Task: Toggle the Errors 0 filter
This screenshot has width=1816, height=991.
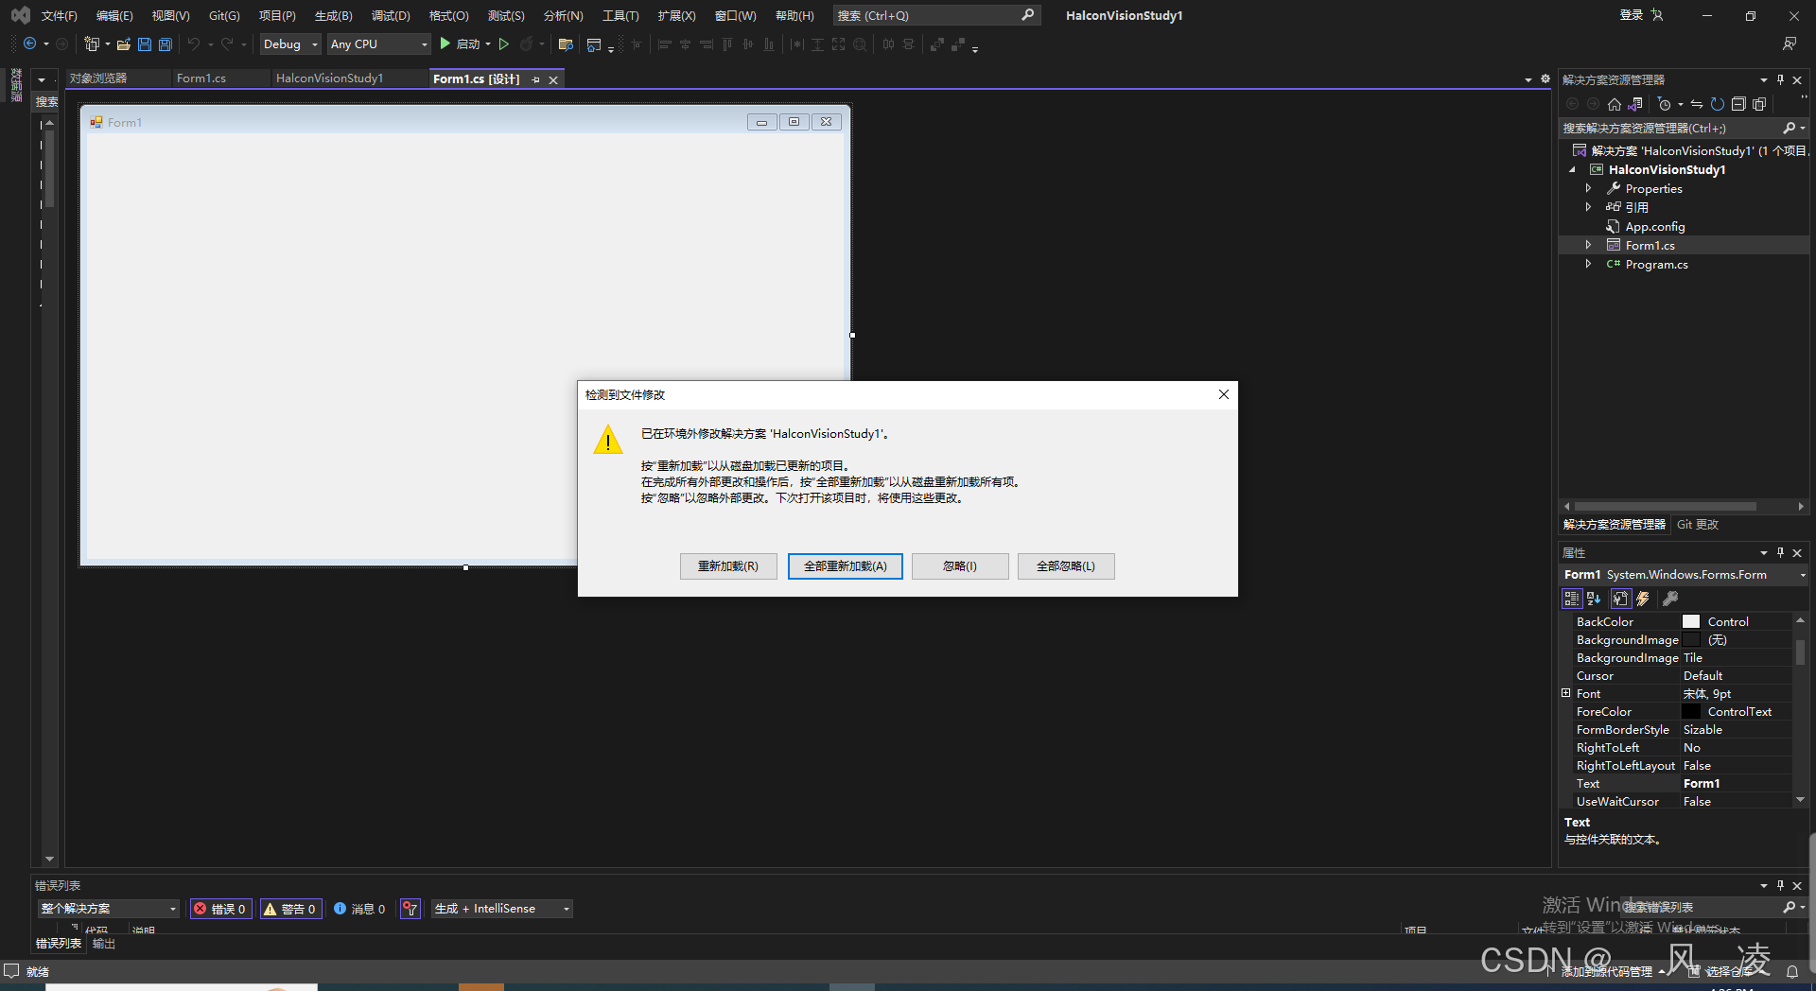Action: pyautogui.click(x=220, y=909)
